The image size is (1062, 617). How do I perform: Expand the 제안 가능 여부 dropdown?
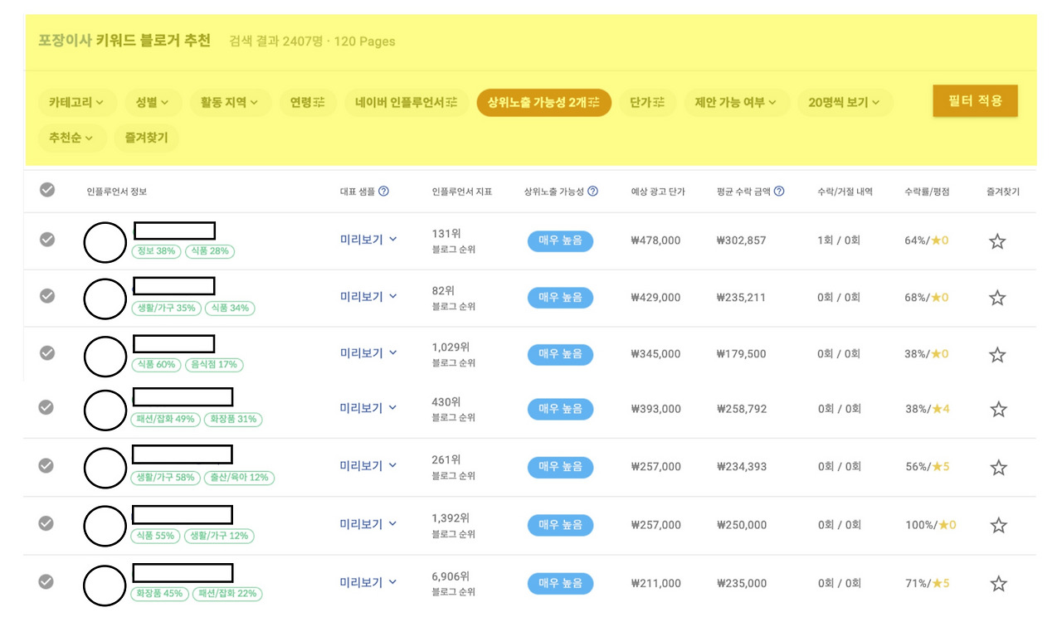click(736, 103)
